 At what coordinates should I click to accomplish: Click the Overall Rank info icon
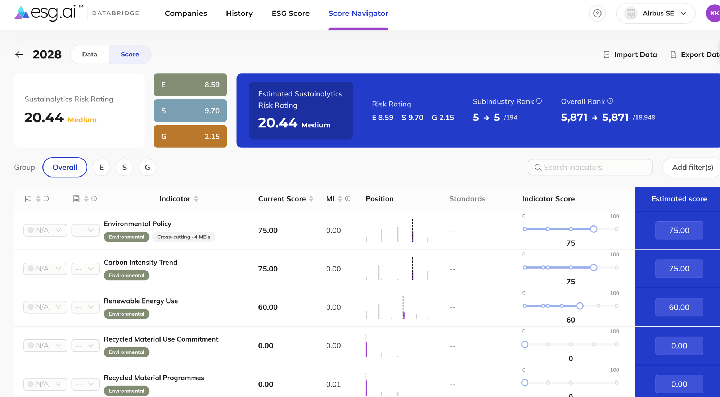[610, 101]
